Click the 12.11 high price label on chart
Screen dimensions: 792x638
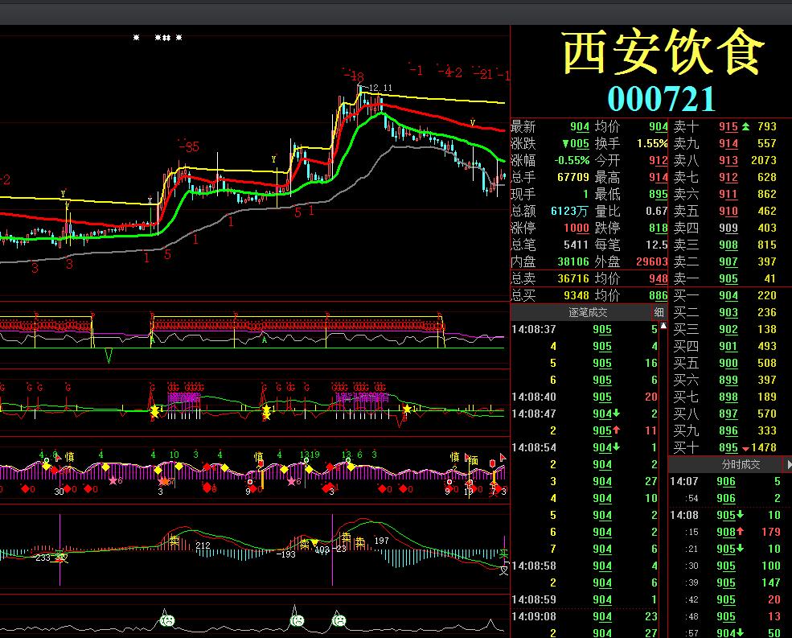click(x=380, y=88)
